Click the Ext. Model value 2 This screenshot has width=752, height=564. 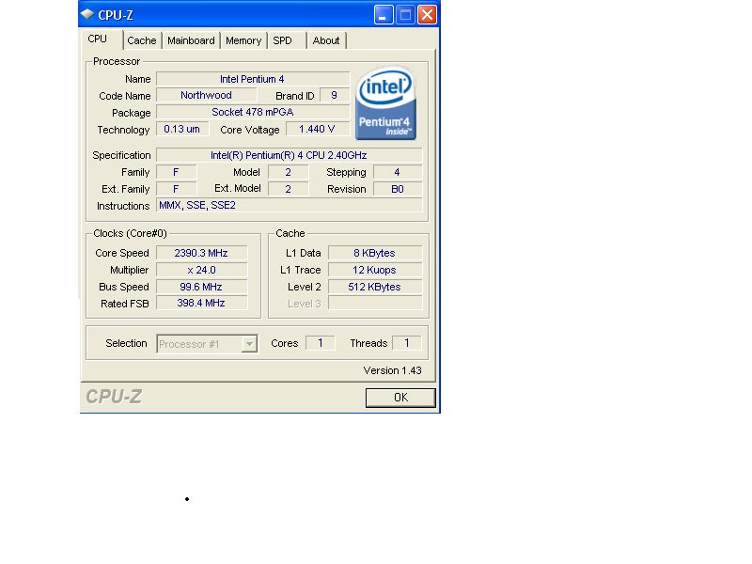[x=289, y=189]
